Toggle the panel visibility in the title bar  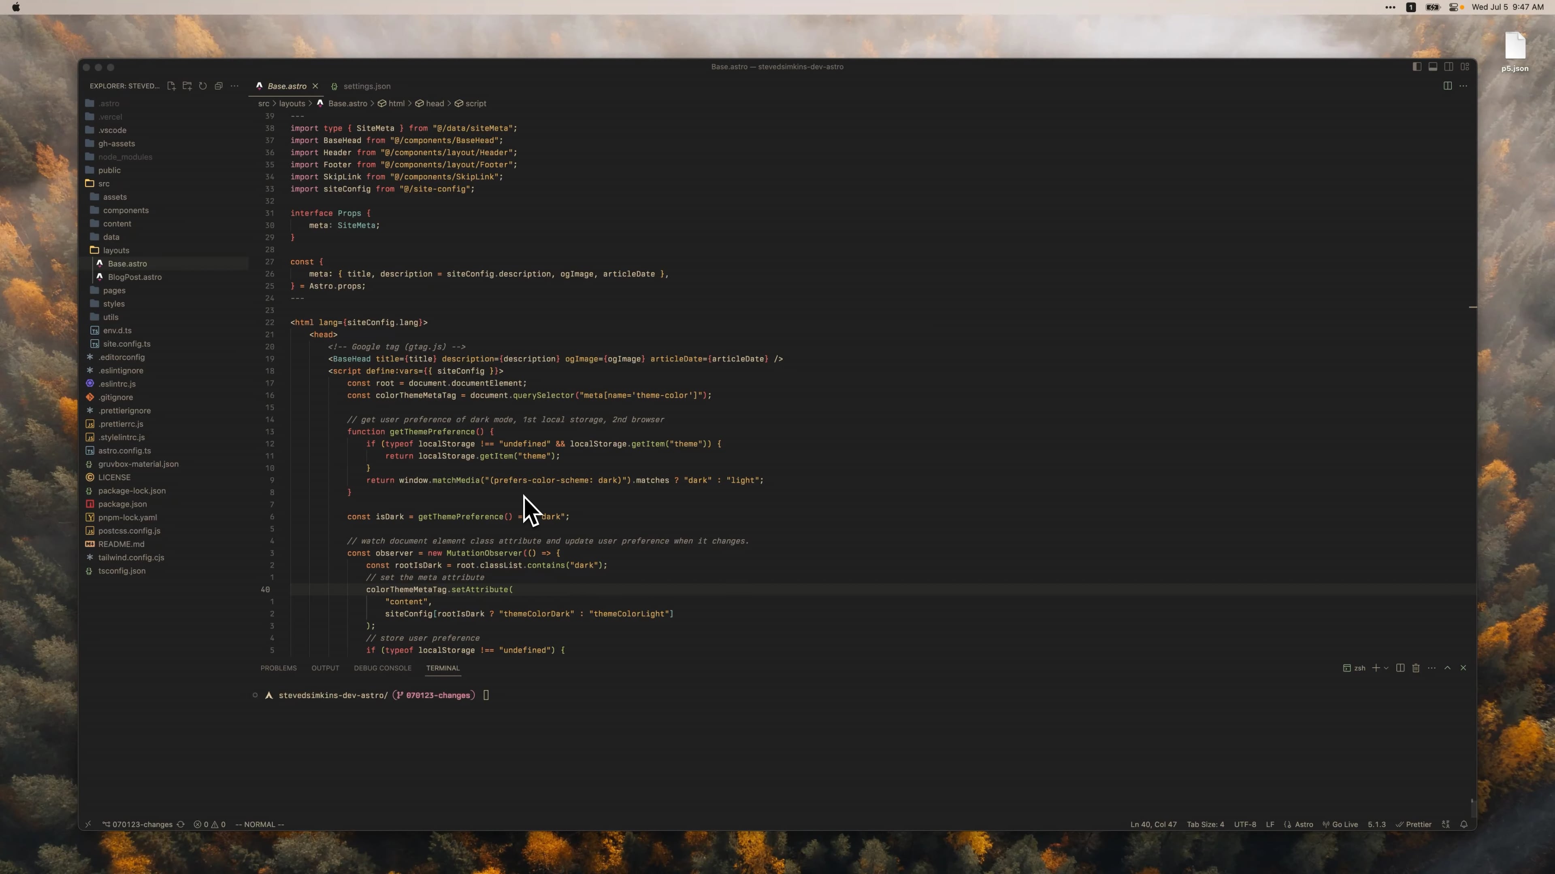pyautogui.click(x=1433, y=66)
